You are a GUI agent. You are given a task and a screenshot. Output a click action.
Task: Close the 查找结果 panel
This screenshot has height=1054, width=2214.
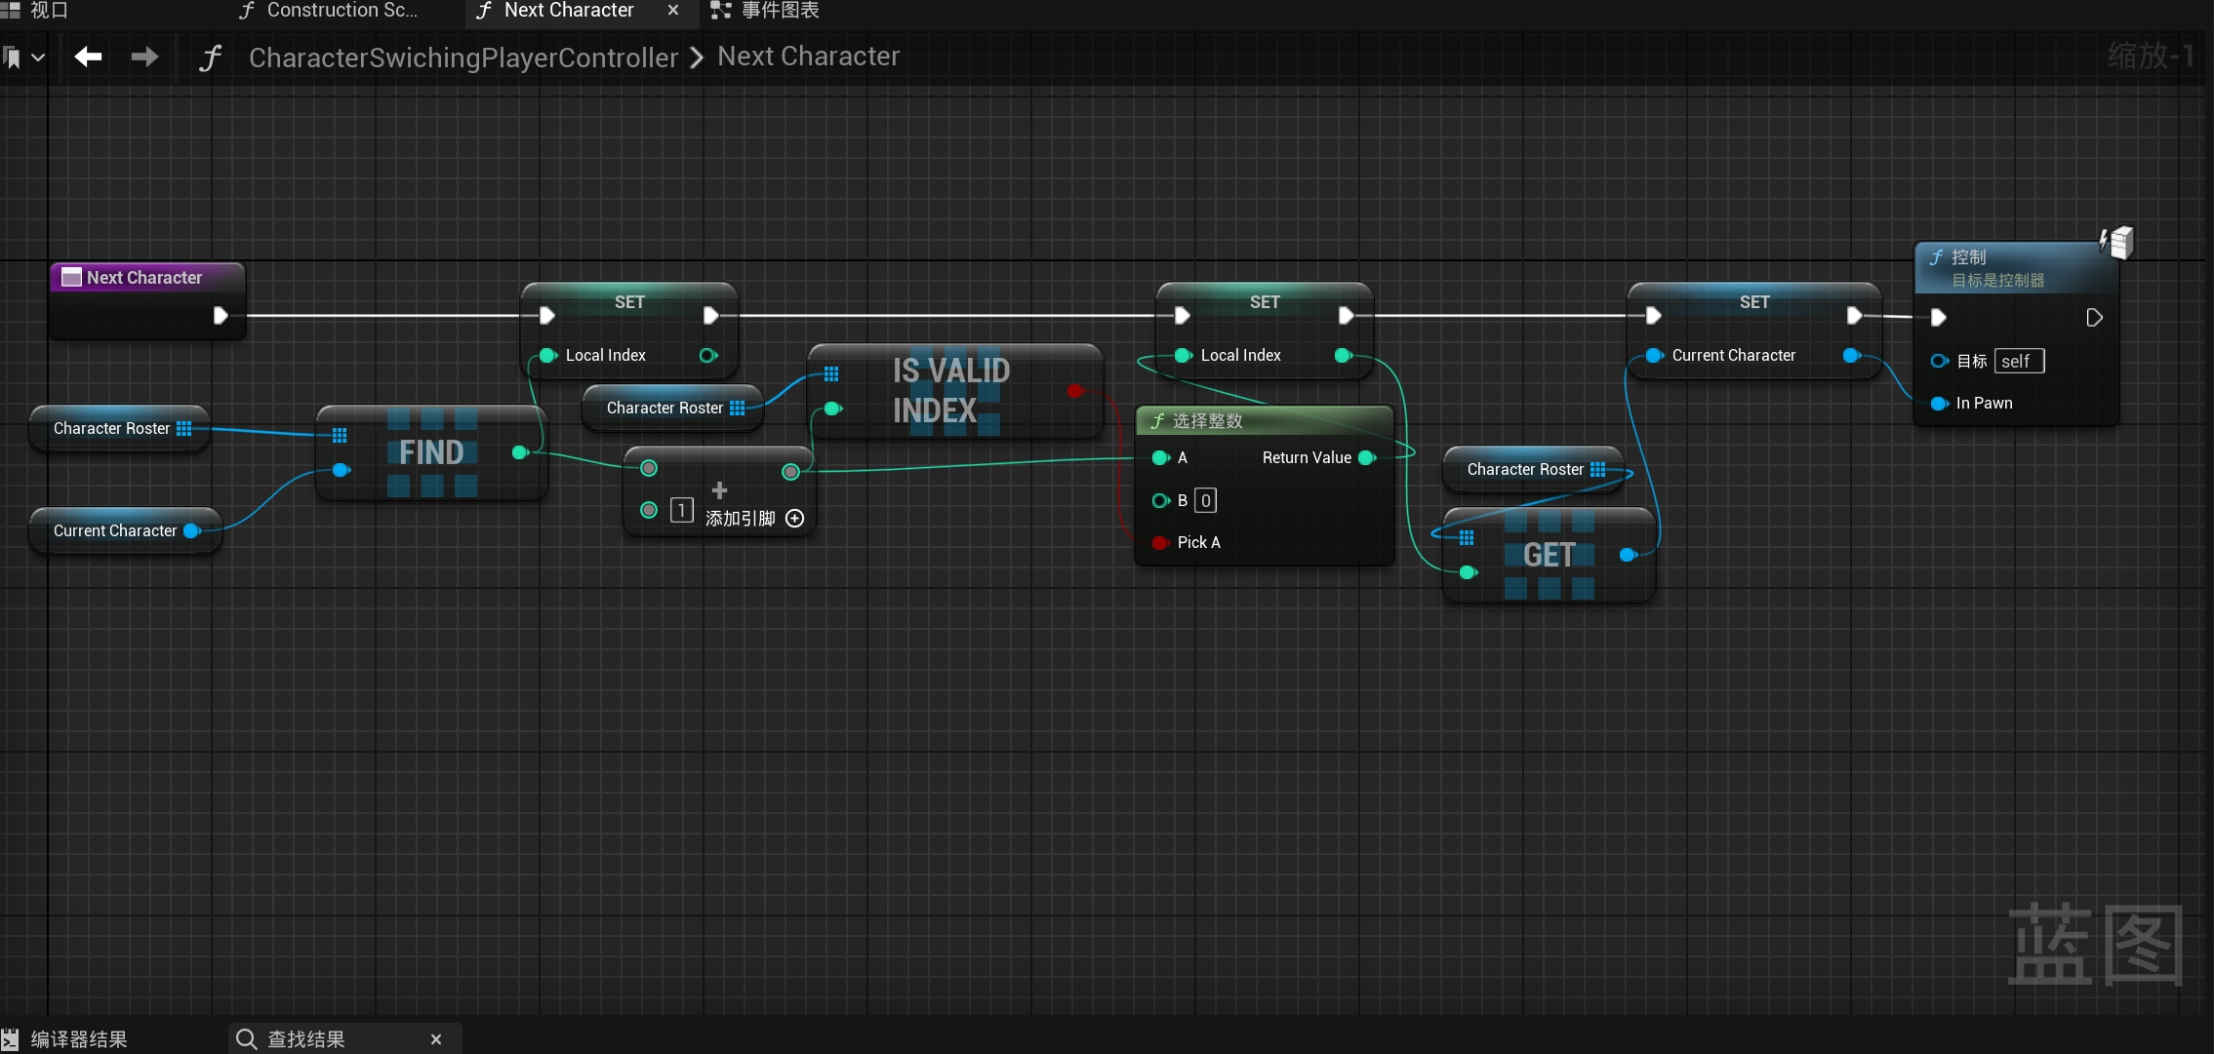436,1039
